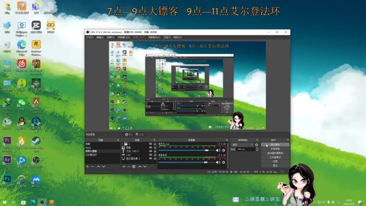Expand the folder group in sources list
The height and width of the screenshot is (206, 366).
pos(122,144)
